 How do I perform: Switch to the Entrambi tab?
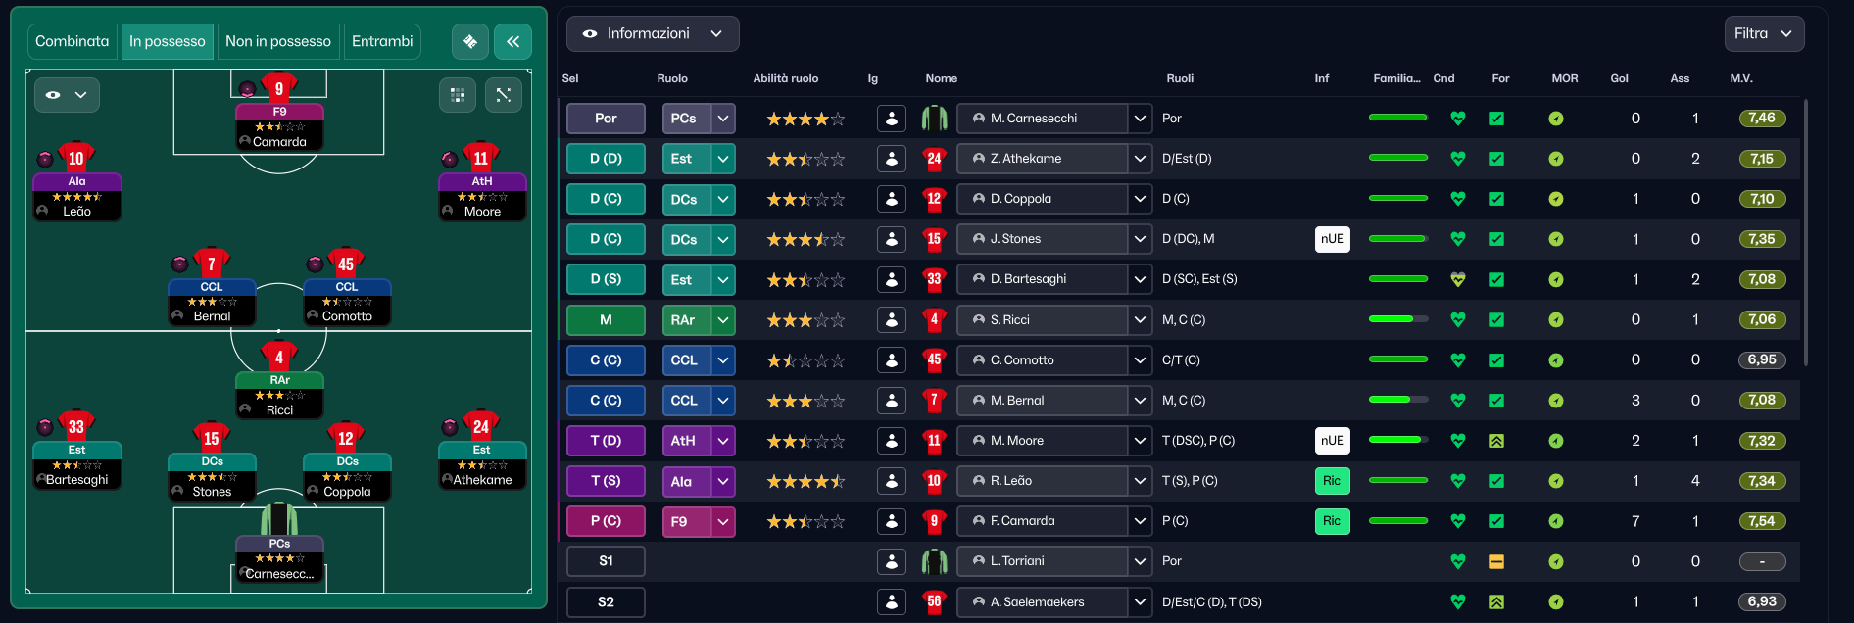point(382,41)
